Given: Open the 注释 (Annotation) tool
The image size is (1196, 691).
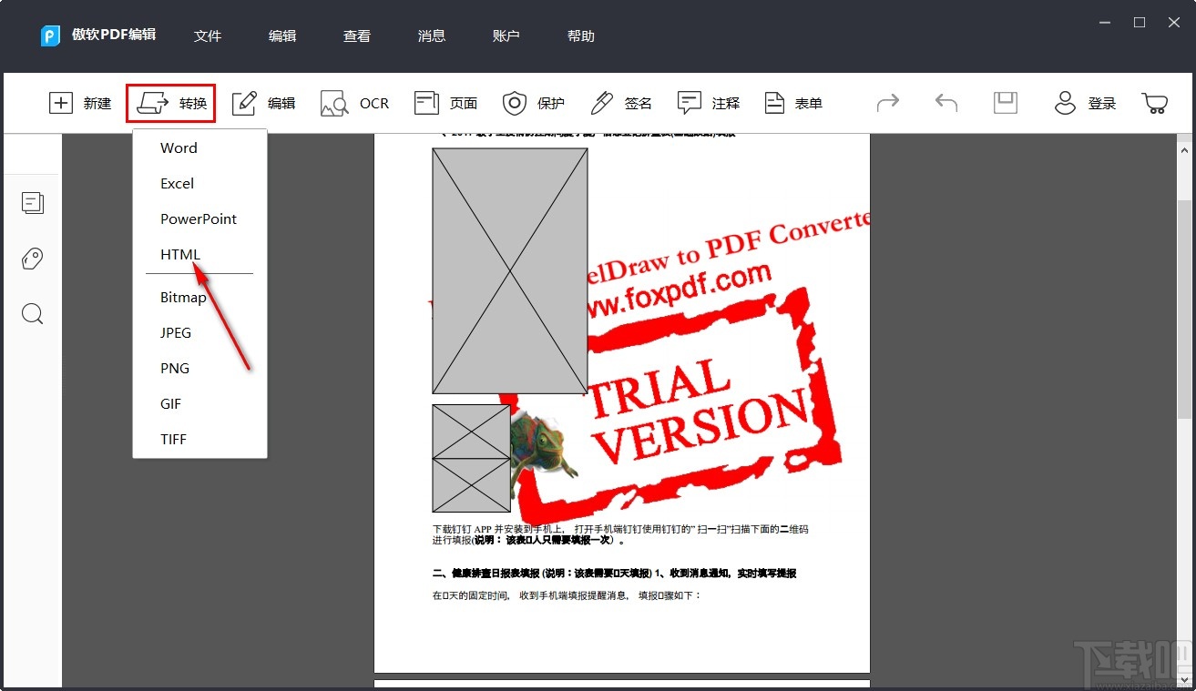Looking at the screenshot, I should 709,103.
